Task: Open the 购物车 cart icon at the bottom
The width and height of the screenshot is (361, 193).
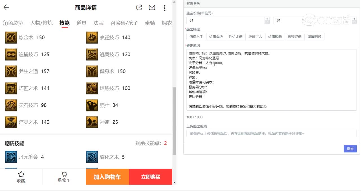Action: pyautogui.click(x=64, y=175)
